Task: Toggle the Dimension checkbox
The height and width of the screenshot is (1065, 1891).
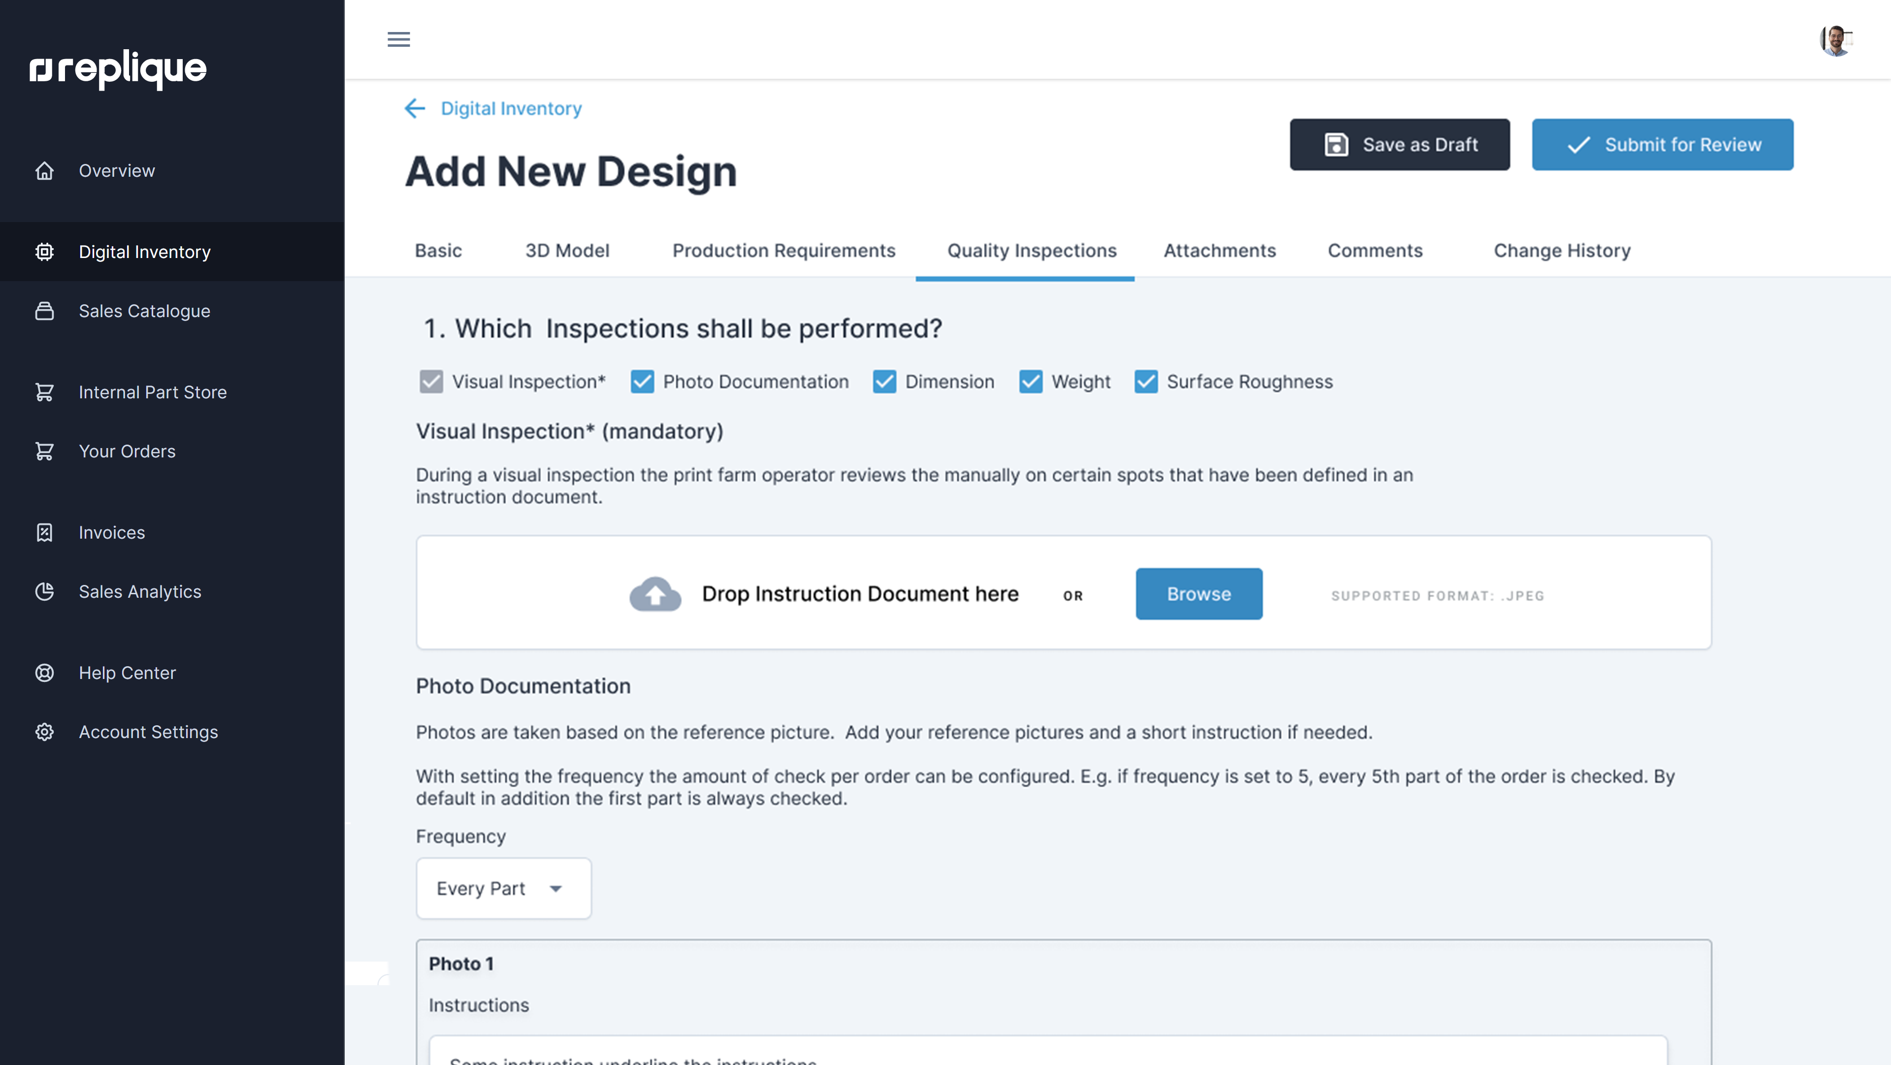Action: coord(884,382)
